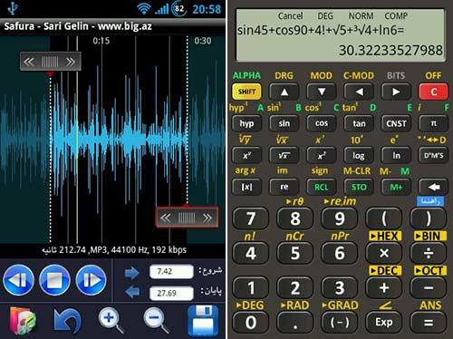
Task: Zoom in on the waveform
Action: (x=111, y=320)
